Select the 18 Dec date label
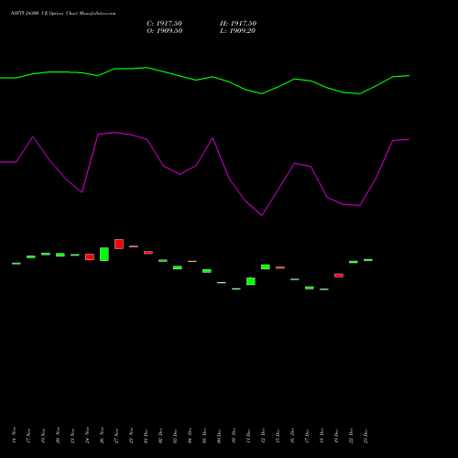 click(322, 435)
